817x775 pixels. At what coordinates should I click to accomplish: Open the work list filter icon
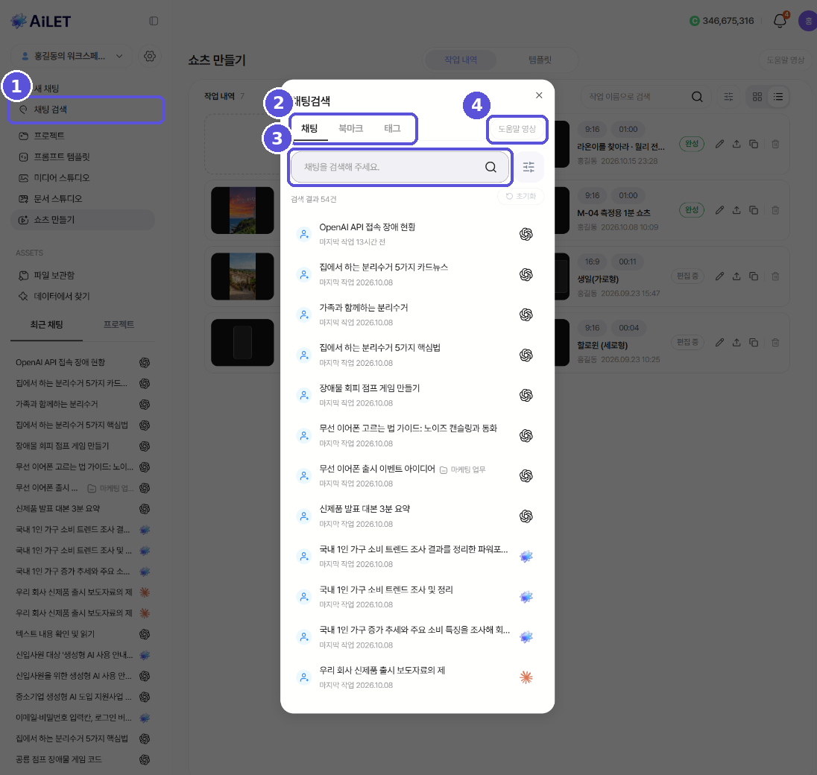click(728, 97)
